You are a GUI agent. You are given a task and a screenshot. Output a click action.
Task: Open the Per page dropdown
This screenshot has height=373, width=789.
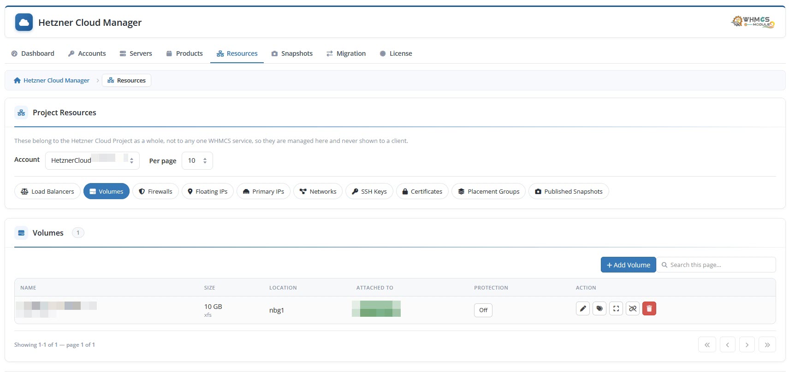coord(197,160)
